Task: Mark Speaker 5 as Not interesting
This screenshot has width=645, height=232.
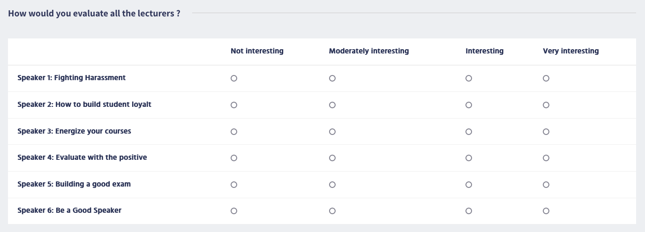Action: pyautogui.click(x=234, y=185)
